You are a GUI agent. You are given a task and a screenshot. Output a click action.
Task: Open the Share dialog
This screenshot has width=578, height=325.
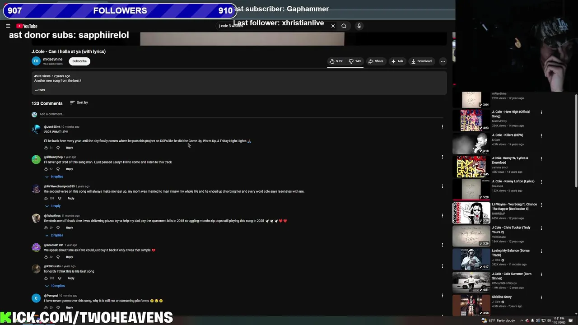[376, 61]
